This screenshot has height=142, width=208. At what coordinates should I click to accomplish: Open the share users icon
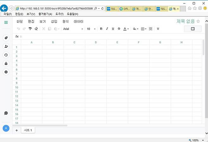(6, 47)
